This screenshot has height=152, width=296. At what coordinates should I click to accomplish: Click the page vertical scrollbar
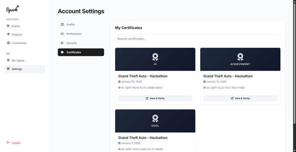pyautogui.click(x=294, y=64)
